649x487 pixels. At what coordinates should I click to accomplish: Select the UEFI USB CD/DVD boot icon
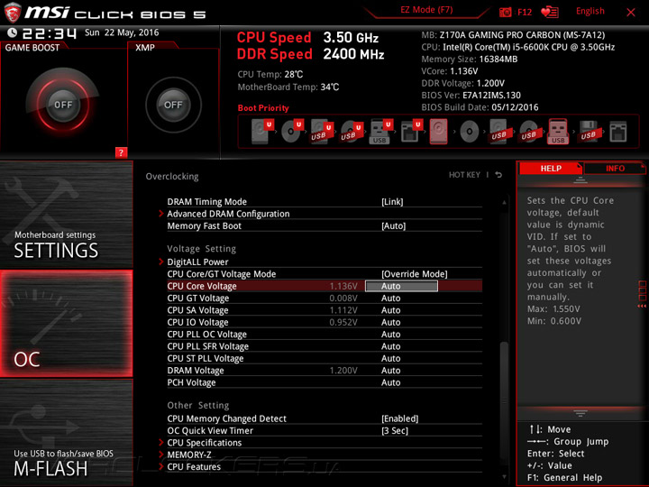(352, 132)
